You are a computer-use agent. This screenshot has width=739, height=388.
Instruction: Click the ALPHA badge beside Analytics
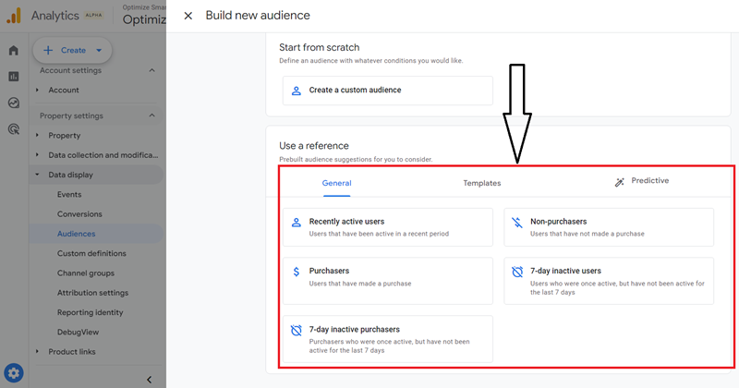coord(93,15)
